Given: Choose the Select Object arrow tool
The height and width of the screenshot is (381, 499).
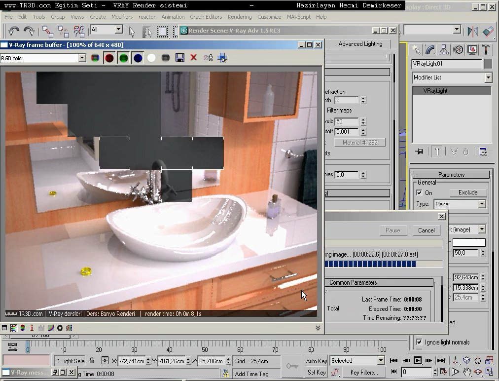Looking at the screenshot, I should [132, 31].
